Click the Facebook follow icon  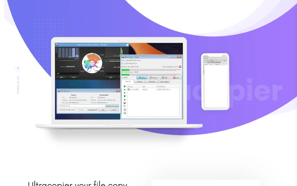18,68
